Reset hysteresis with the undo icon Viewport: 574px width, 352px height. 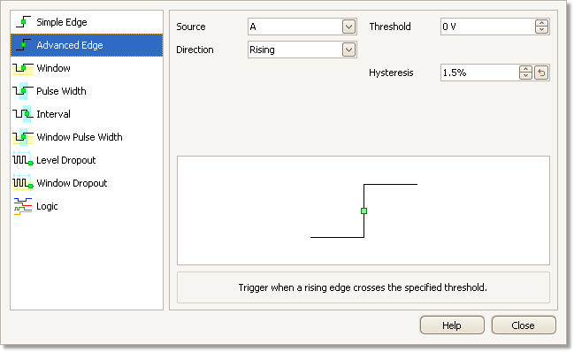541,73
